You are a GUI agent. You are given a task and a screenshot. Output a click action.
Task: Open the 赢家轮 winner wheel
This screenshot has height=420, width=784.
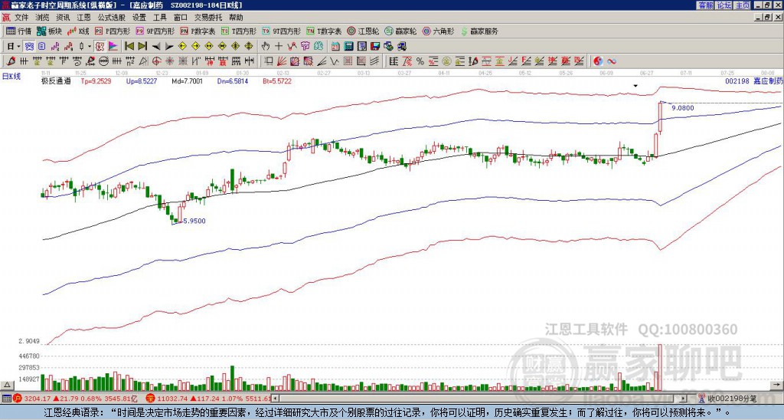point(400,31)
